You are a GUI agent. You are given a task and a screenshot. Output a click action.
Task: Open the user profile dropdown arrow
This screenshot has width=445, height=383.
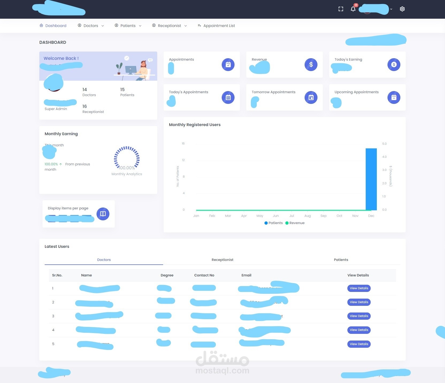(x=391, y=9)
